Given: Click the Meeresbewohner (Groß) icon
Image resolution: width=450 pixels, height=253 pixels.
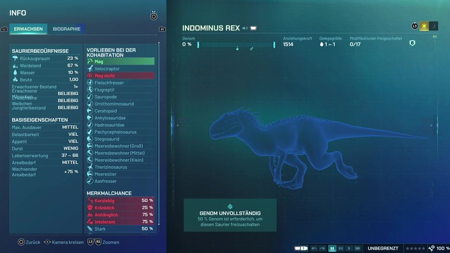Looking at the screenshot, I should coord(90,146).
